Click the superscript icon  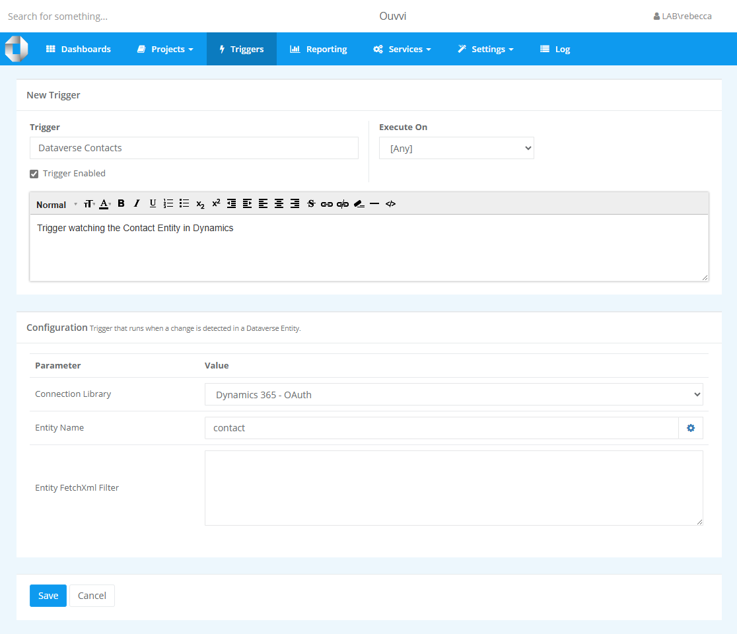(x=216, y=203)
